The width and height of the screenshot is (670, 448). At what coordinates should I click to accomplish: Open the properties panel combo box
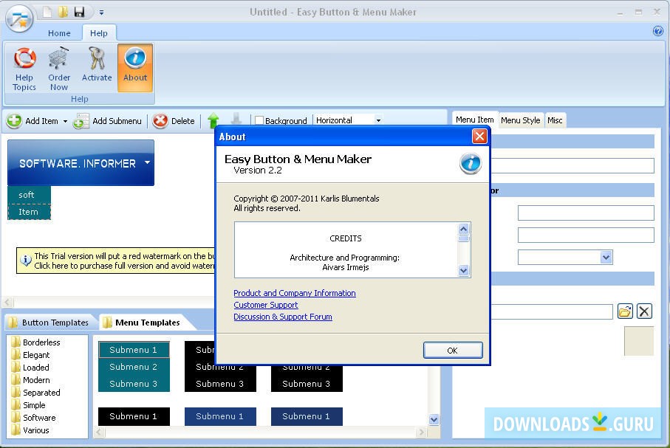(x=565, y=257)
